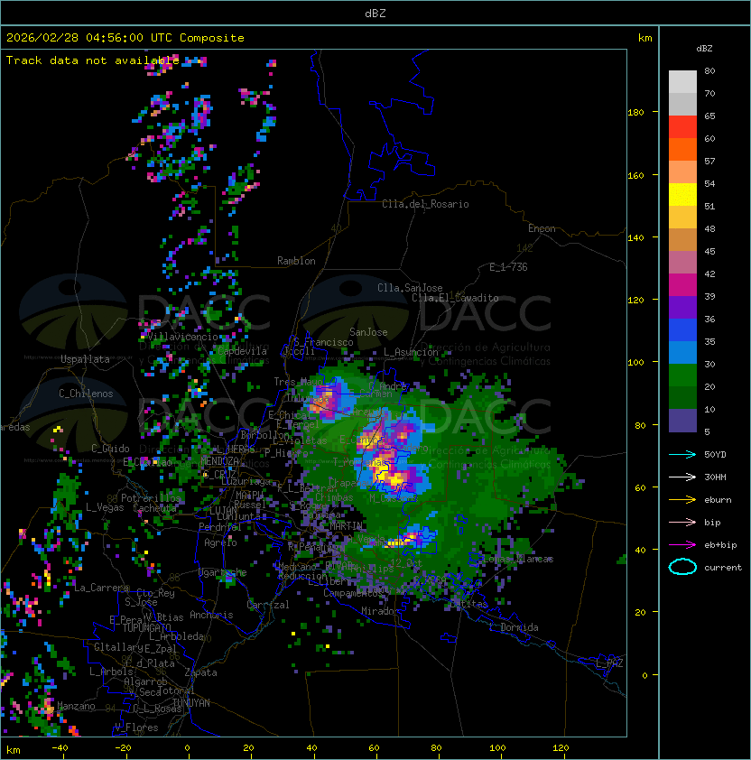The width and height of the screenshot is (751, 760).
Task: Click the E_1-736 label
Action: pos(508,267)
